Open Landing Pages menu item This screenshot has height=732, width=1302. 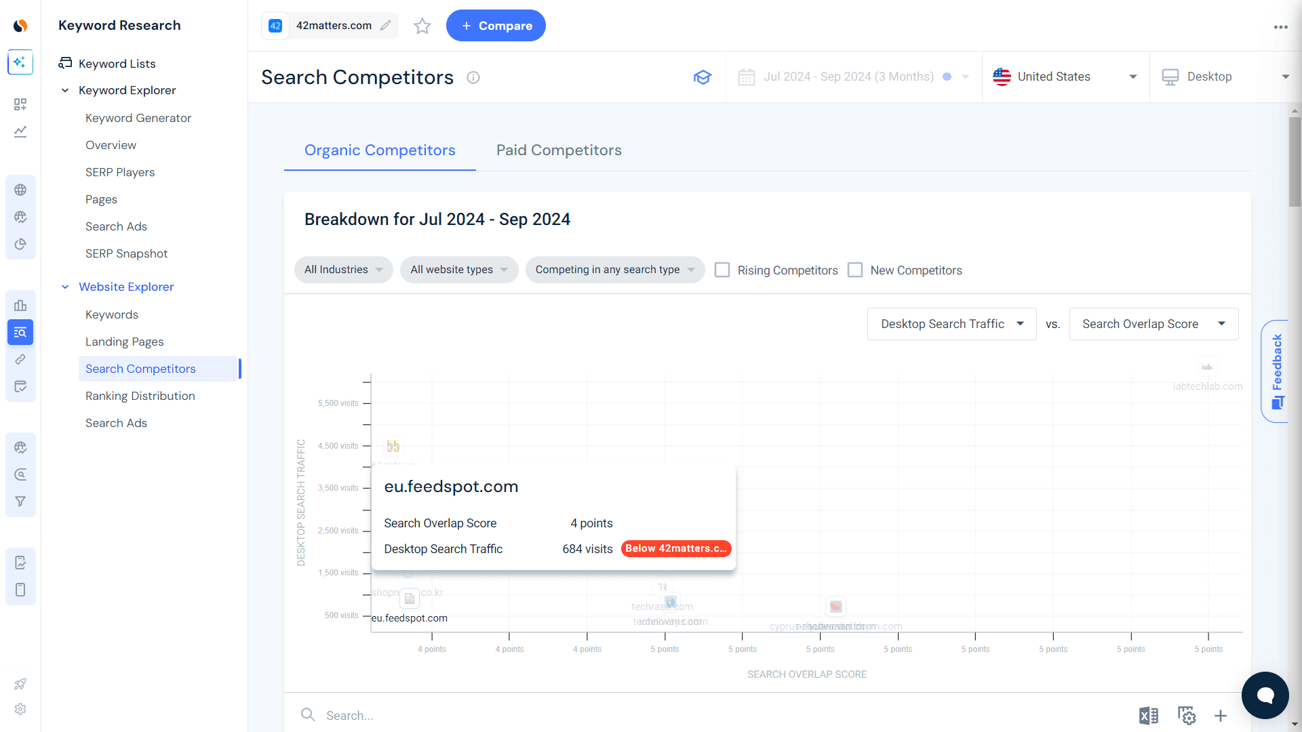[x=125, y=342]
